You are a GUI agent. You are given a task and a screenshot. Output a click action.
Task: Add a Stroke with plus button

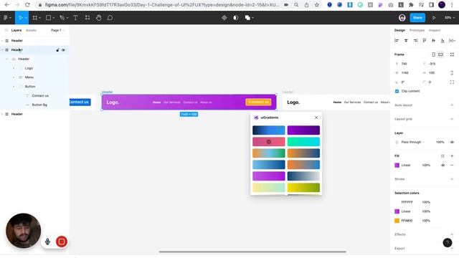coord(452,179)
